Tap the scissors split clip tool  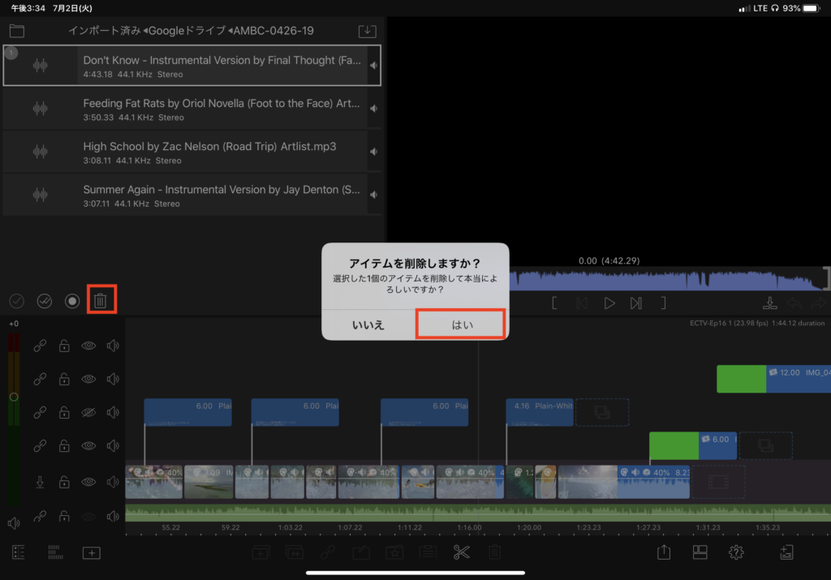coord(461,552)
